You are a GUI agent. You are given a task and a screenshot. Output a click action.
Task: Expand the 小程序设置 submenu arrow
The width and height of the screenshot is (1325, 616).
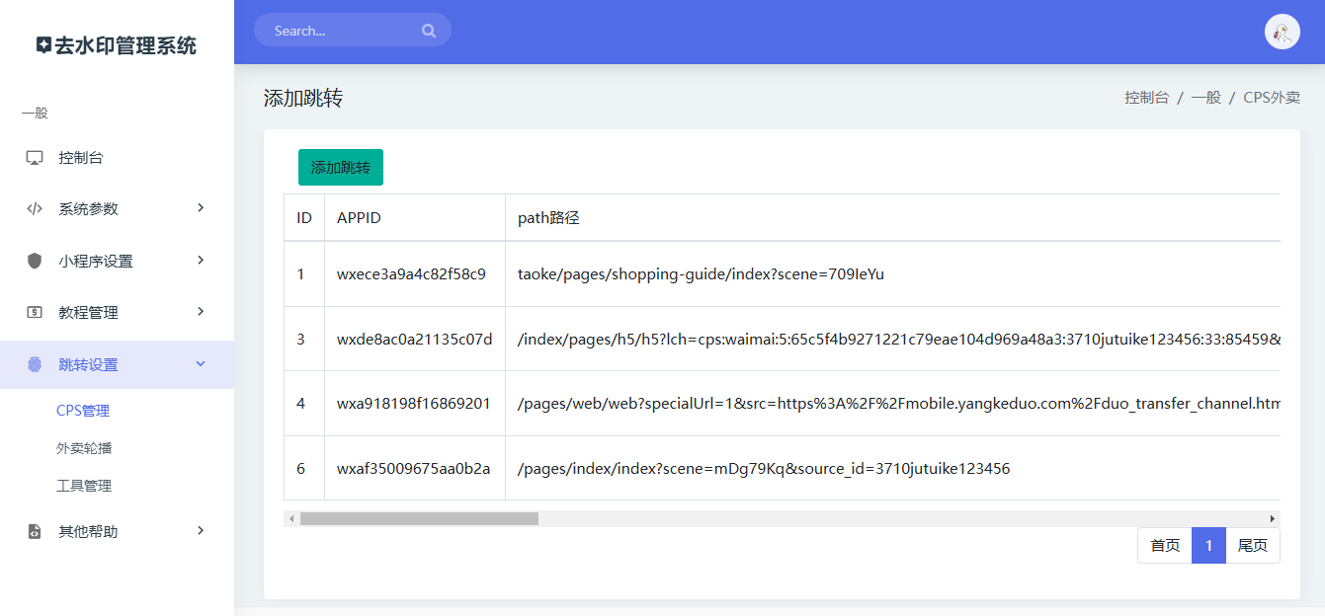pyautogui.click(x=201, y=261)
